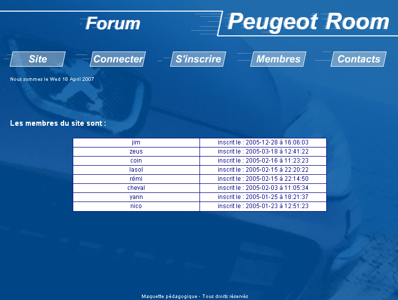The width and height of the screenshot is (398, 300).
Task: Select member name cheval
Action: (136, 188)
